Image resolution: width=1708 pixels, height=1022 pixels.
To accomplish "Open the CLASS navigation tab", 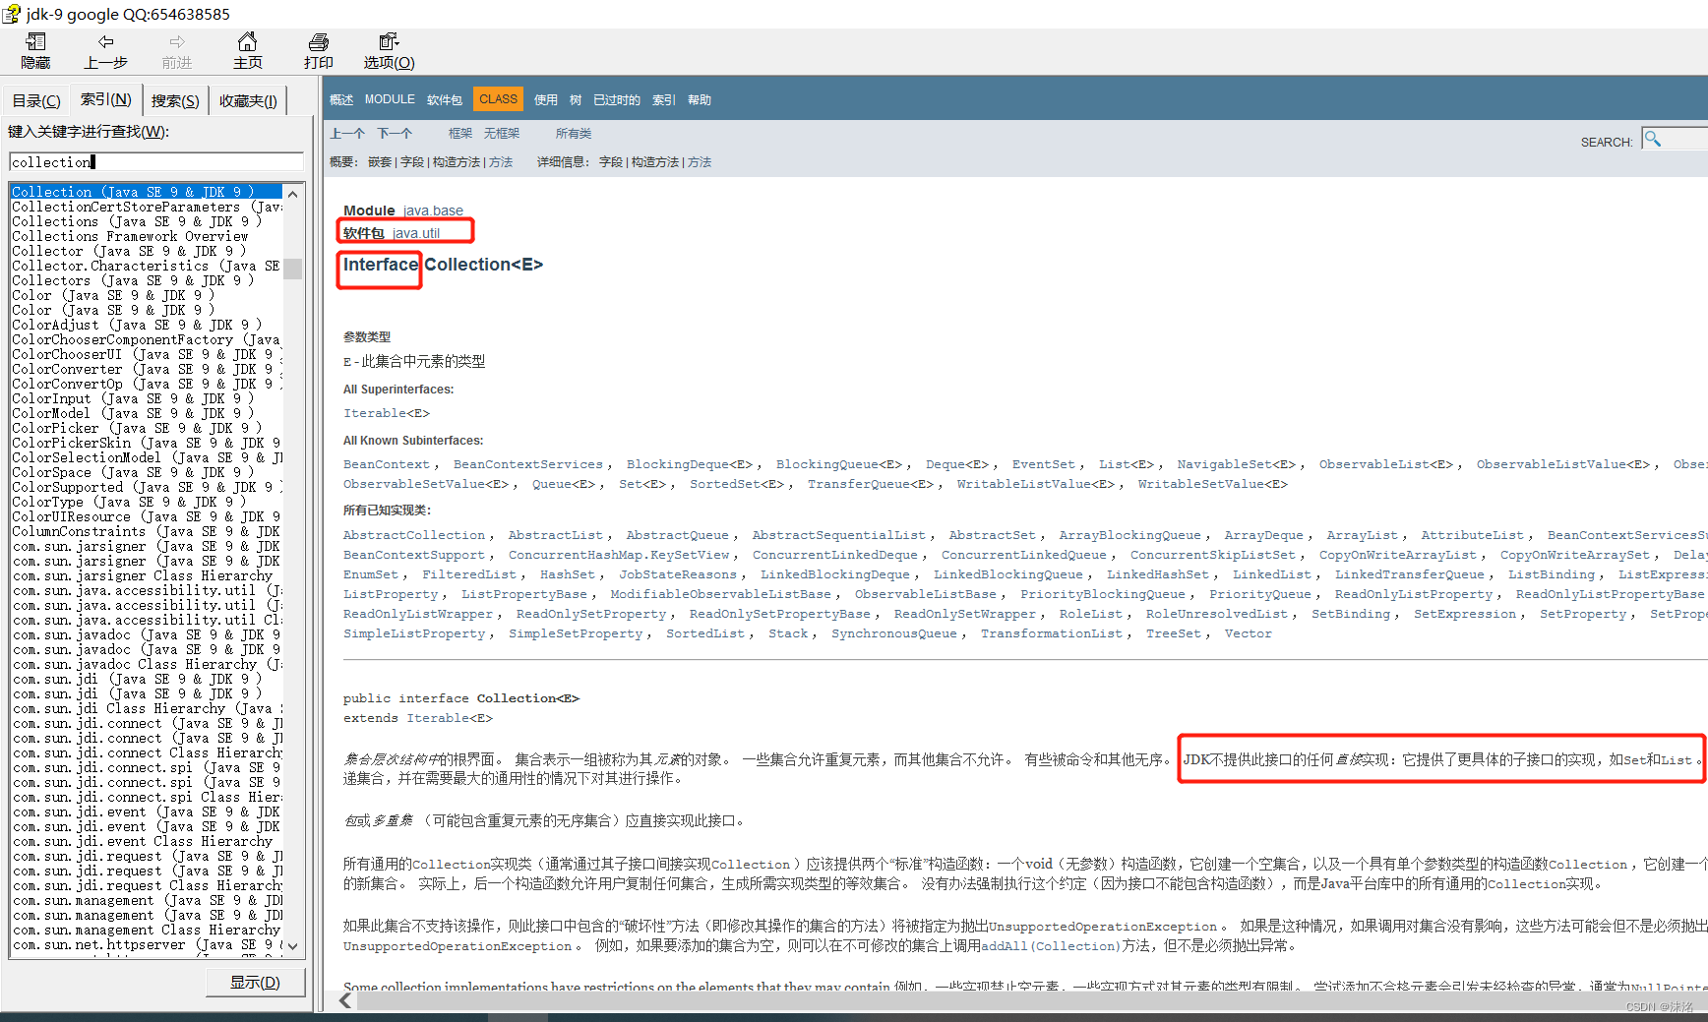I will [x=498, y=98].
